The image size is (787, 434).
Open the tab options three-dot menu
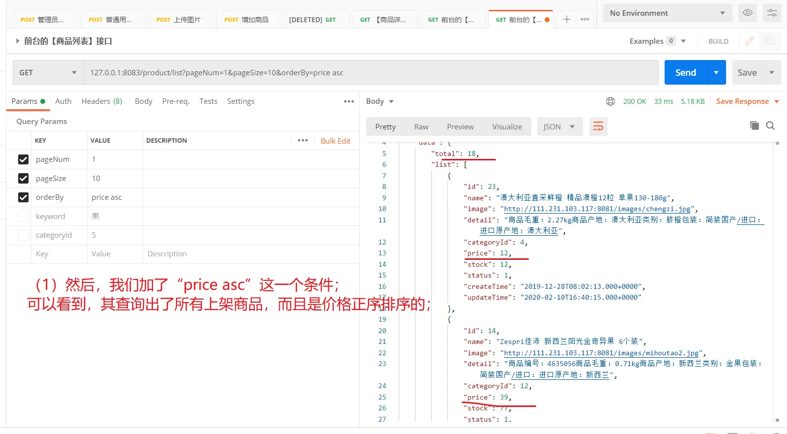585,19
